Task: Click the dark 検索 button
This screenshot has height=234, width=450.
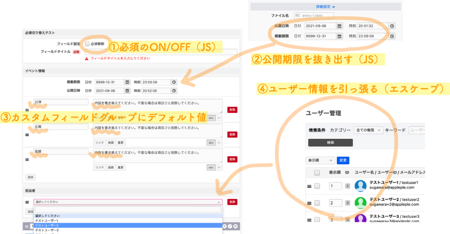Action: click(330, 142)
